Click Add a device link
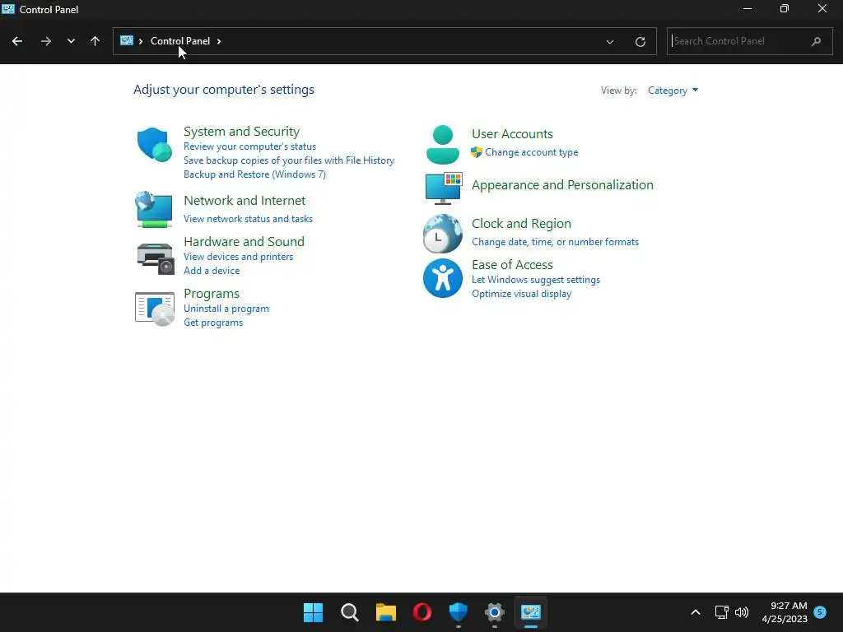Image resolution: width=843 pixels, height=632 pixels. coord(212,271)
